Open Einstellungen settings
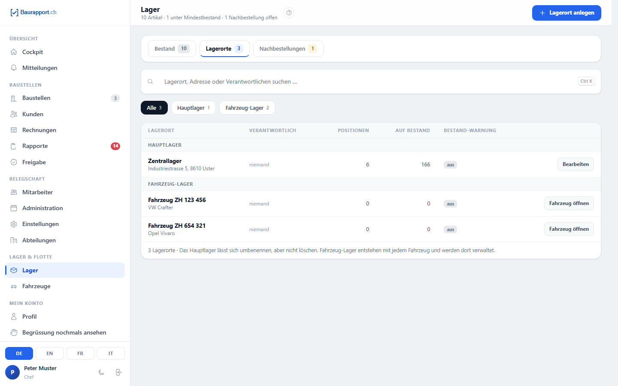This screenshot has width=618, height=386. 65,224
